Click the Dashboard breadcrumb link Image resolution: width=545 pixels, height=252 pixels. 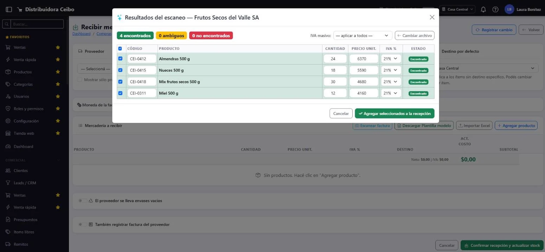[81, 34]
